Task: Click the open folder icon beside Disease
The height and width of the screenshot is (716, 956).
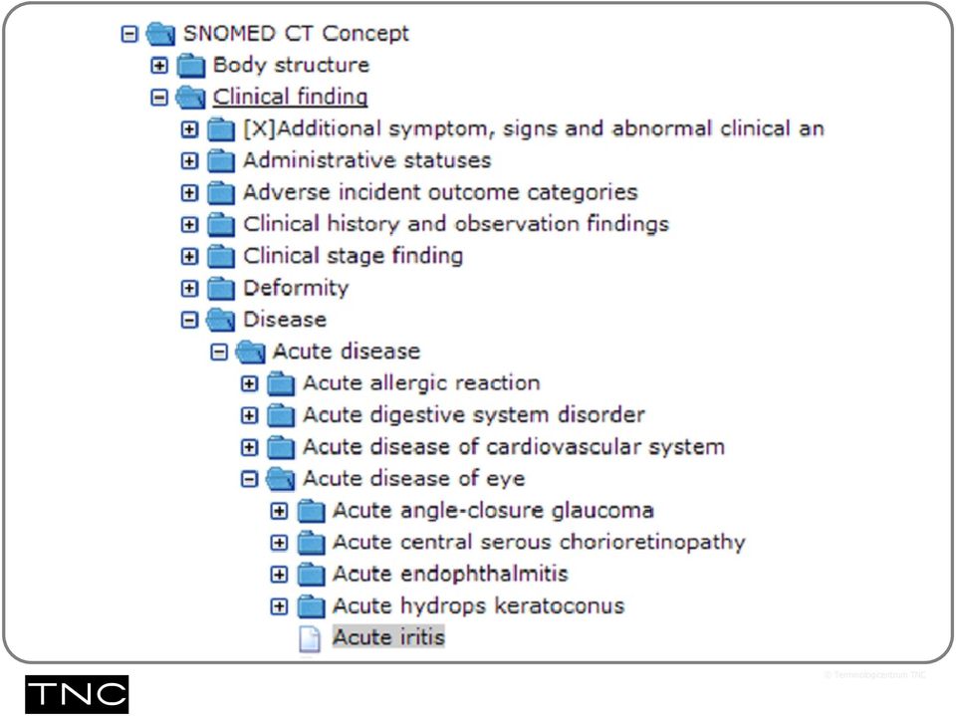Action: (x=220, y=320)
